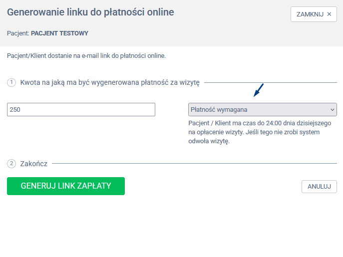This screenshot has height=257, width=343.
Task: Click the step 2 circle icon
Action: [11, 164]
